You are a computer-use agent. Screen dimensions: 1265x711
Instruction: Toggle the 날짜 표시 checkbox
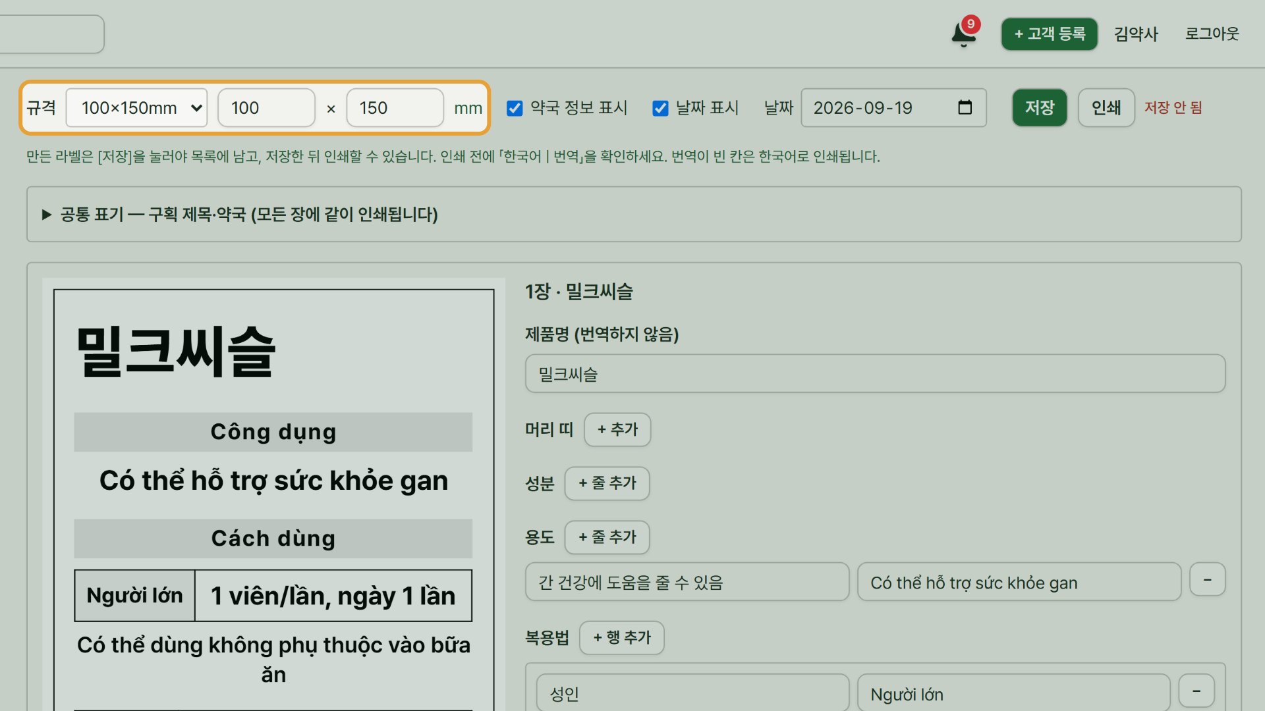click(660, 108)
